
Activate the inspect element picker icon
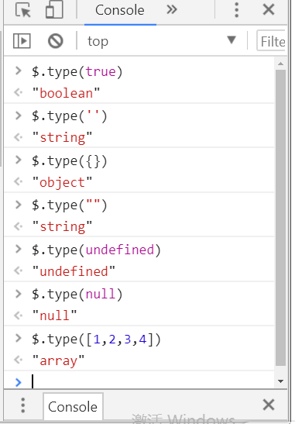(x=23, y=10)
